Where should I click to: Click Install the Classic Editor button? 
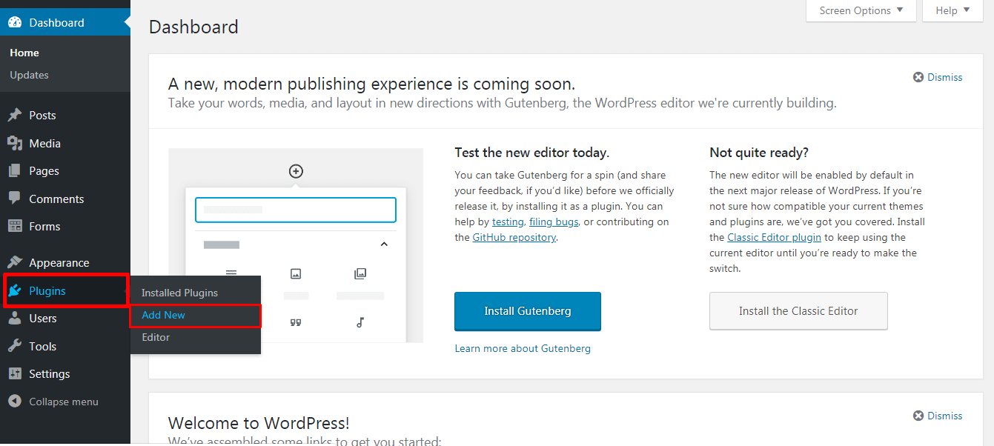pos(798,311)
